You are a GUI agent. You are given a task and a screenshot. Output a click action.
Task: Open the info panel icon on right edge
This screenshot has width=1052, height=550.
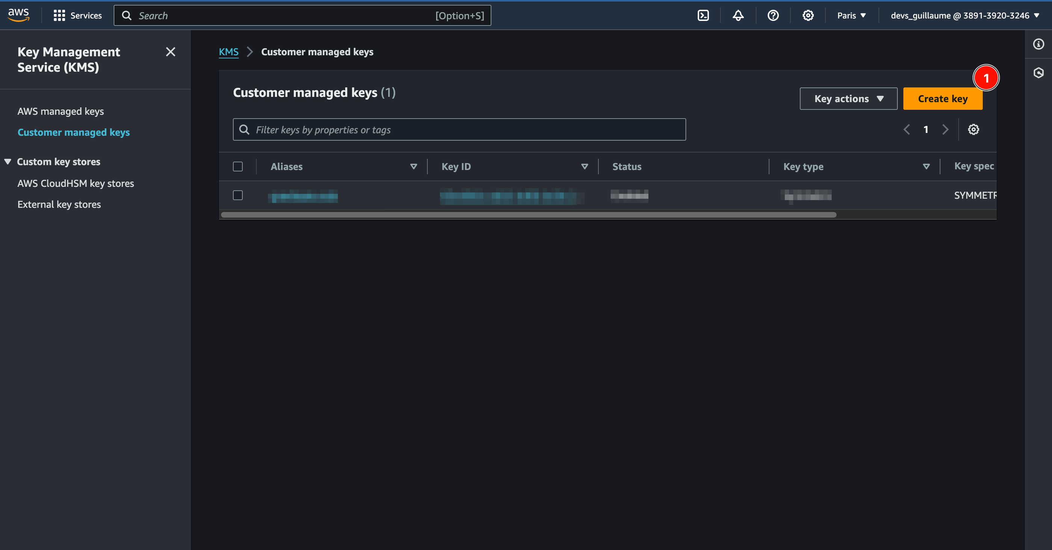(1038, 44)
